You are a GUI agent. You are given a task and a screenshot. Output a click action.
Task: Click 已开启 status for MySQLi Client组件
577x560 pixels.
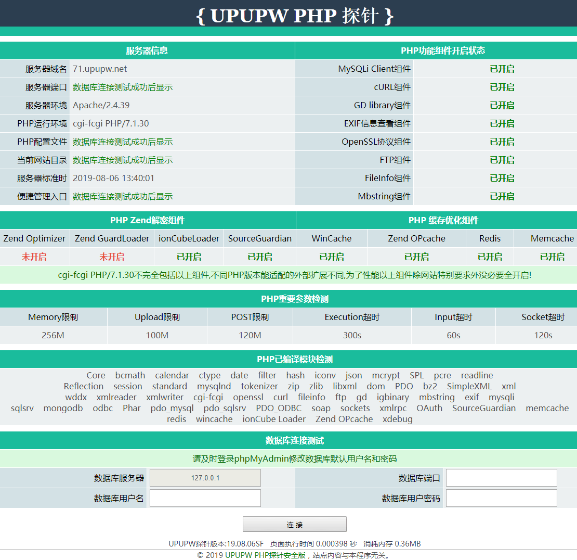502,69
